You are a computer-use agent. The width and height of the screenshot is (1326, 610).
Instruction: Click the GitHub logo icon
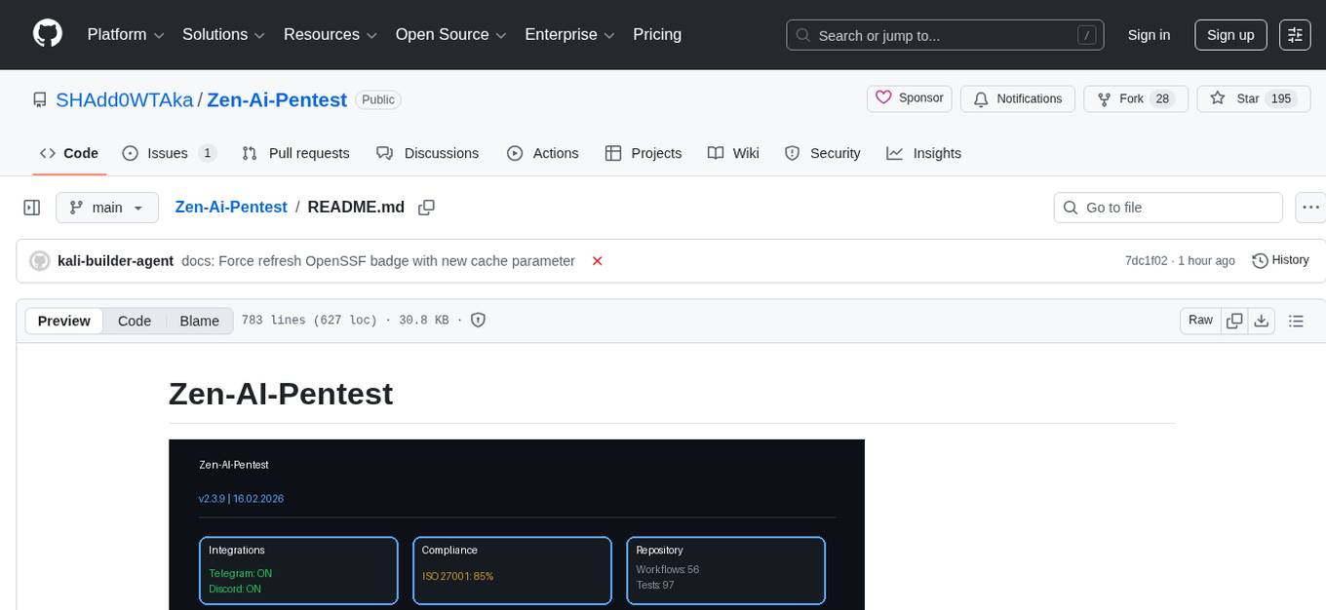coord(47,34)
